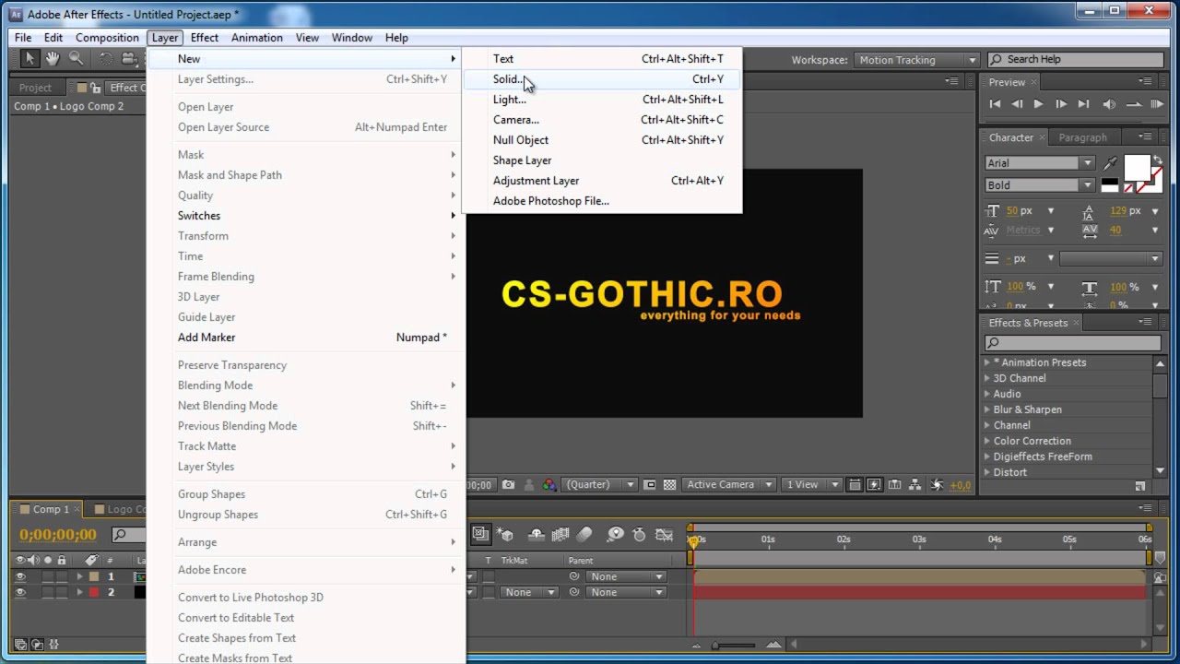Toggle Motion Blur enable in timeline

tap(585, 534)
